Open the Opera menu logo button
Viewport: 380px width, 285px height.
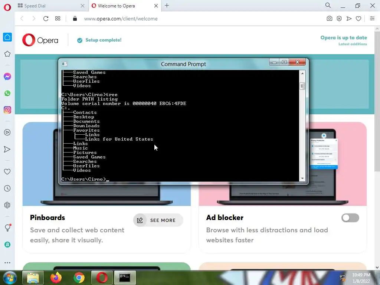[x=7, y=7]
